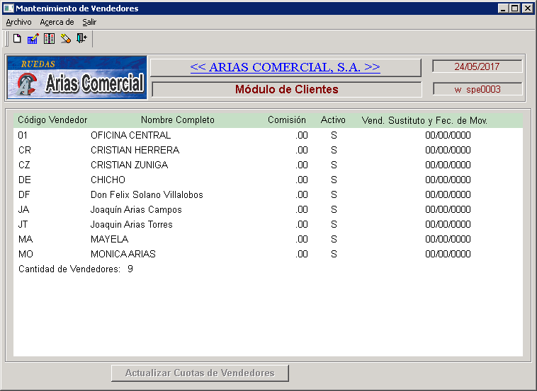Click the Código Vendedor column header
This screenshot has height=391, width=537.
point(52,120)
